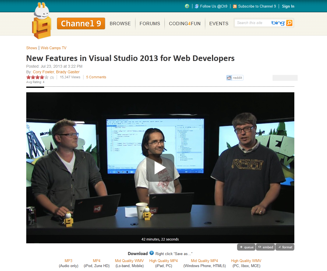Go to the FORUMS section
Screen dimensions: 327x271
point(150,23)
